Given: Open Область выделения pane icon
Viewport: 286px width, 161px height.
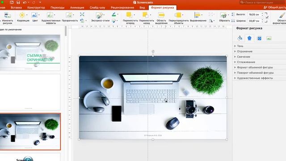Looking at the screenshot, I should (x=161, y=15).
